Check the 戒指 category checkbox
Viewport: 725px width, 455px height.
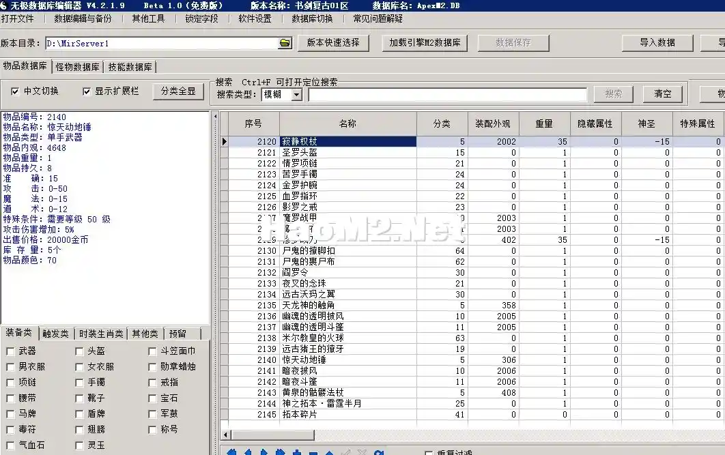click(152, 383)
